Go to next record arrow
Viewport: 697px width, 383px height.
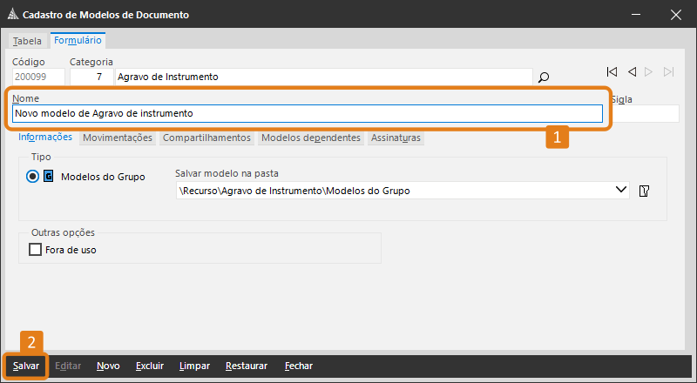(649, 72)
